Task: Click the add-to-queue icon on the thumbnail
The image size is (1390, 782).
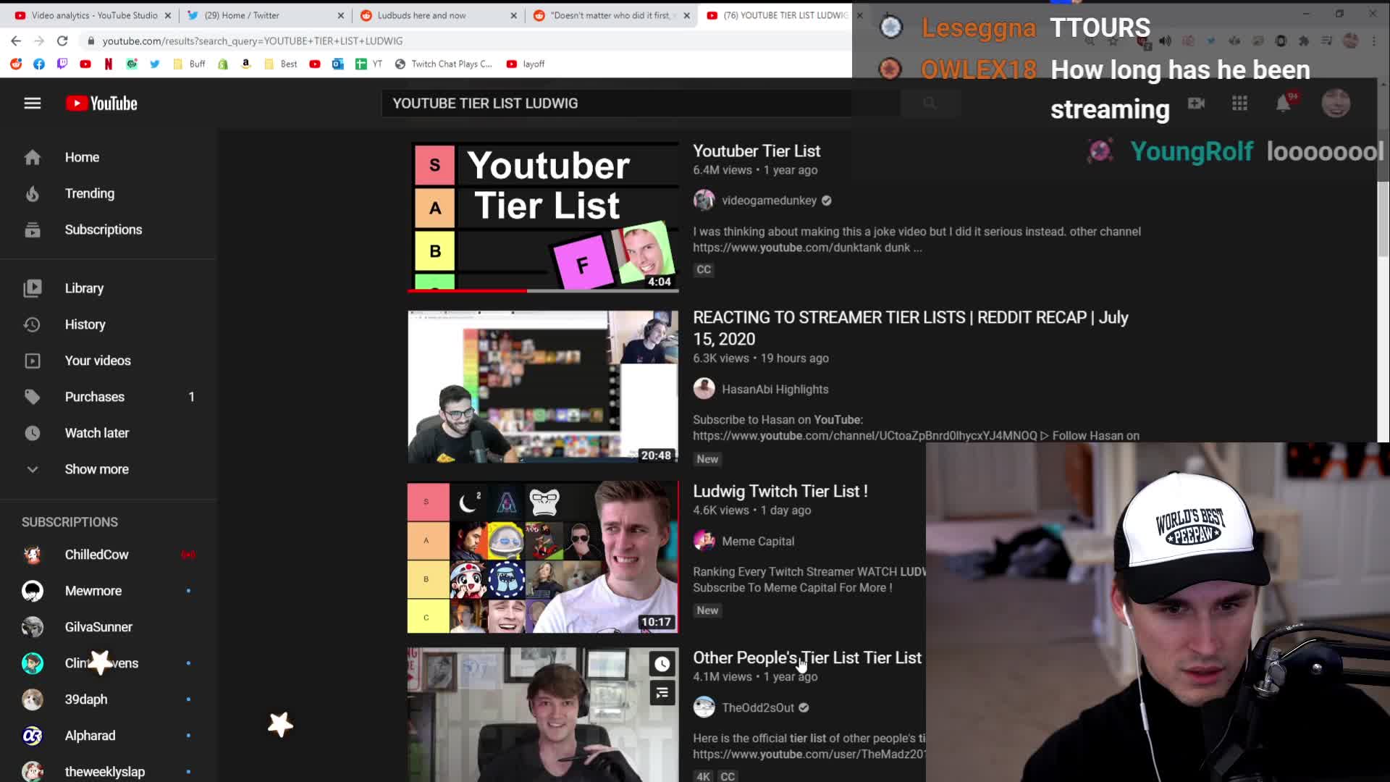Action: [662, 693]
